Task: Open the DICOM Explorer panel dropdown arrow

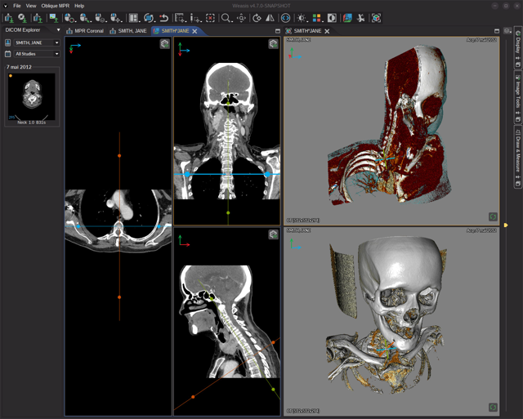Action: point(58,30)
